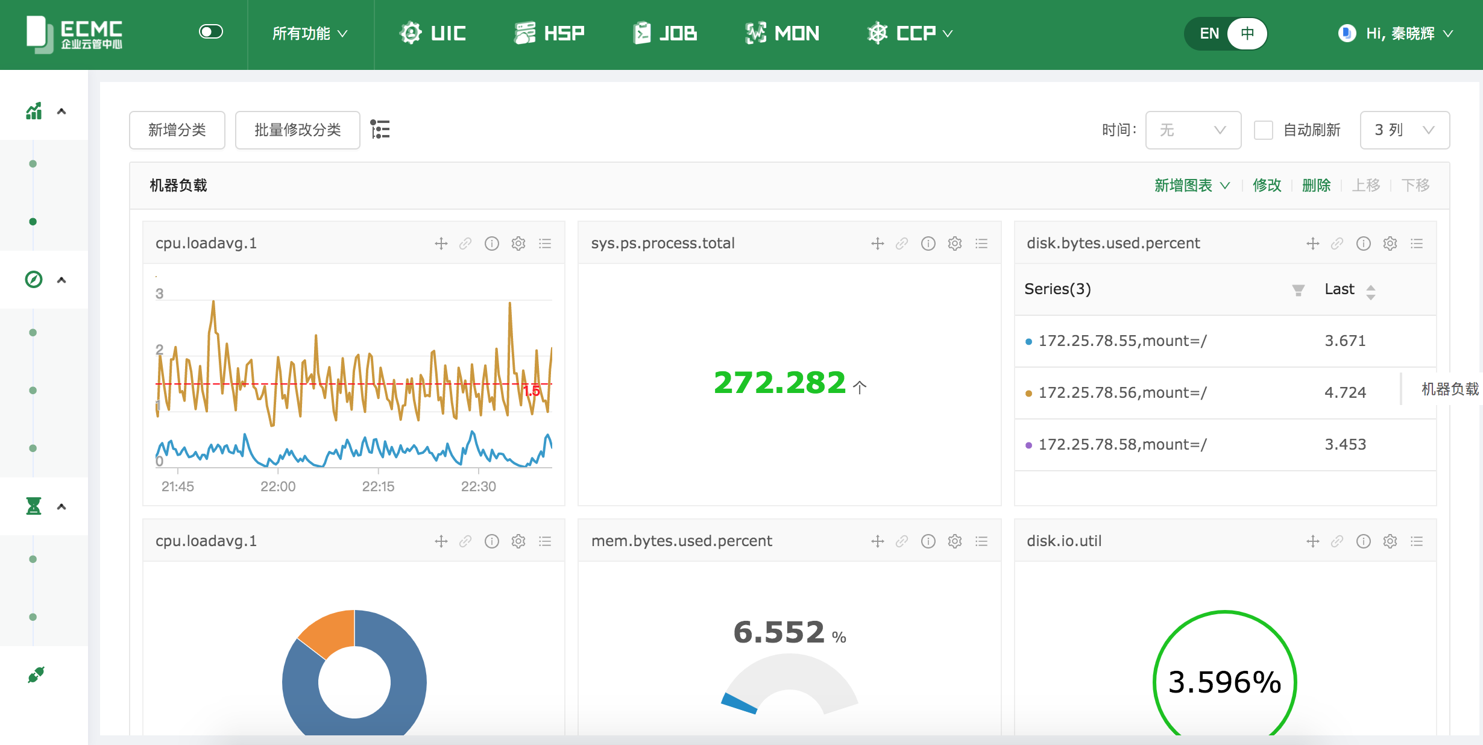Click move handle on top cpu.loadavg.1 chart

(x=441, y=244)
